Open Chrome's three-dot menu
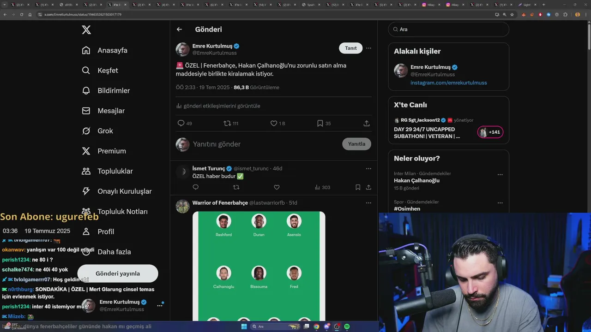 (x=585, y=14)
